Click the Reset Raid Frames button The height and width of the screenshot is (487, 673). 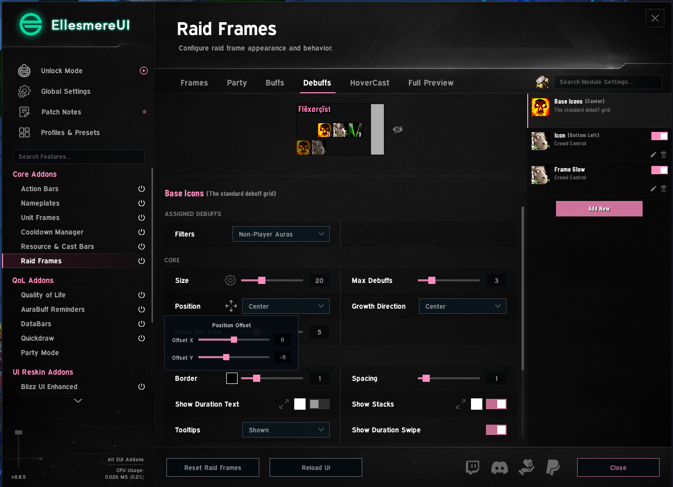tap(213, 467)
